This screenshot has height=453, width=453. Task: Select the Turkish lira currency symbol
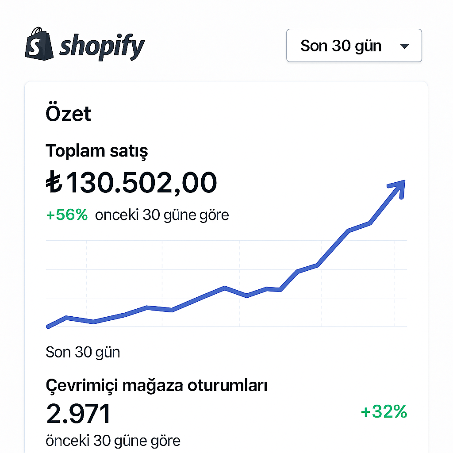(54, 182)
